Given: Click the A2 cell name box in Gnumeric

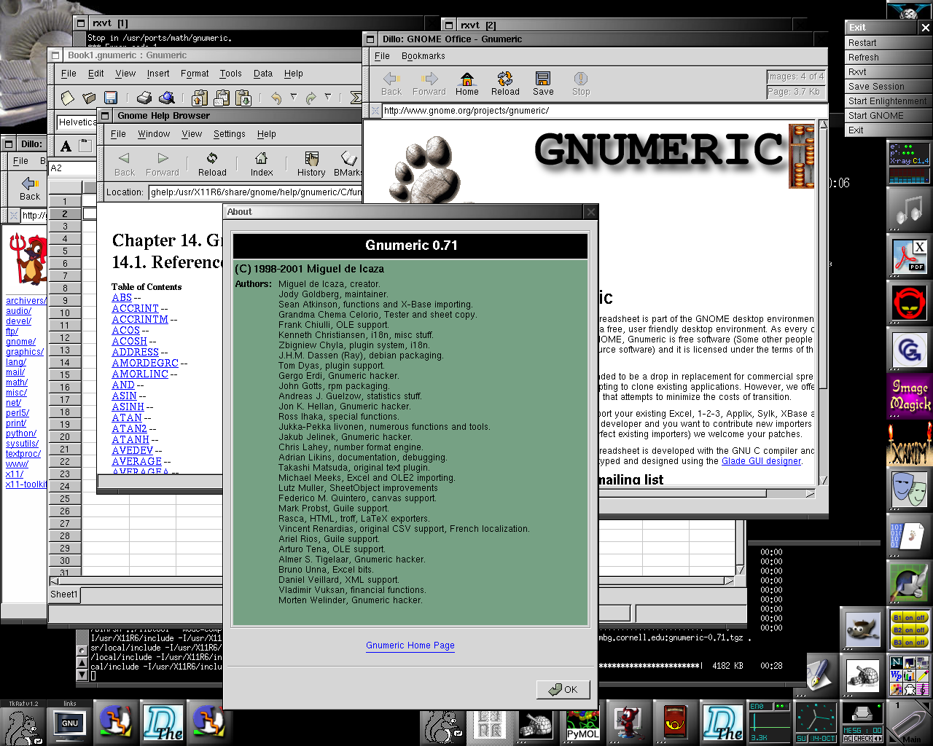Looking at the screenshot, I should tap(72, 168).
